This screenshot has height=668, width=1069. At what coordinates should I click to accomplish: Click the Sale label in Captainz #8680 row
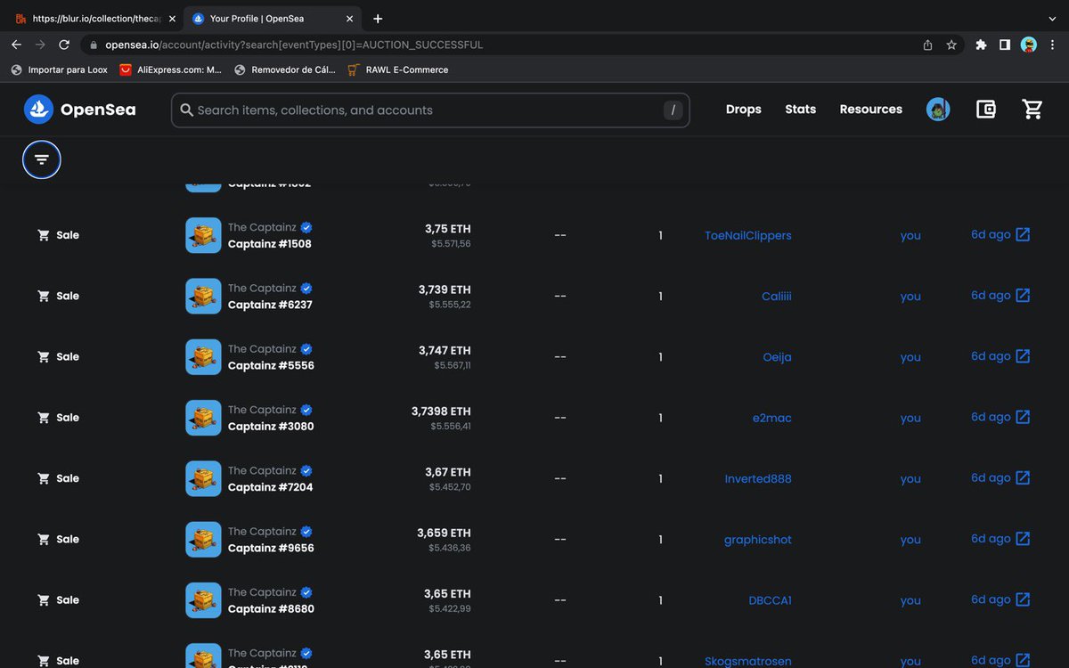[x=68, y=599]
